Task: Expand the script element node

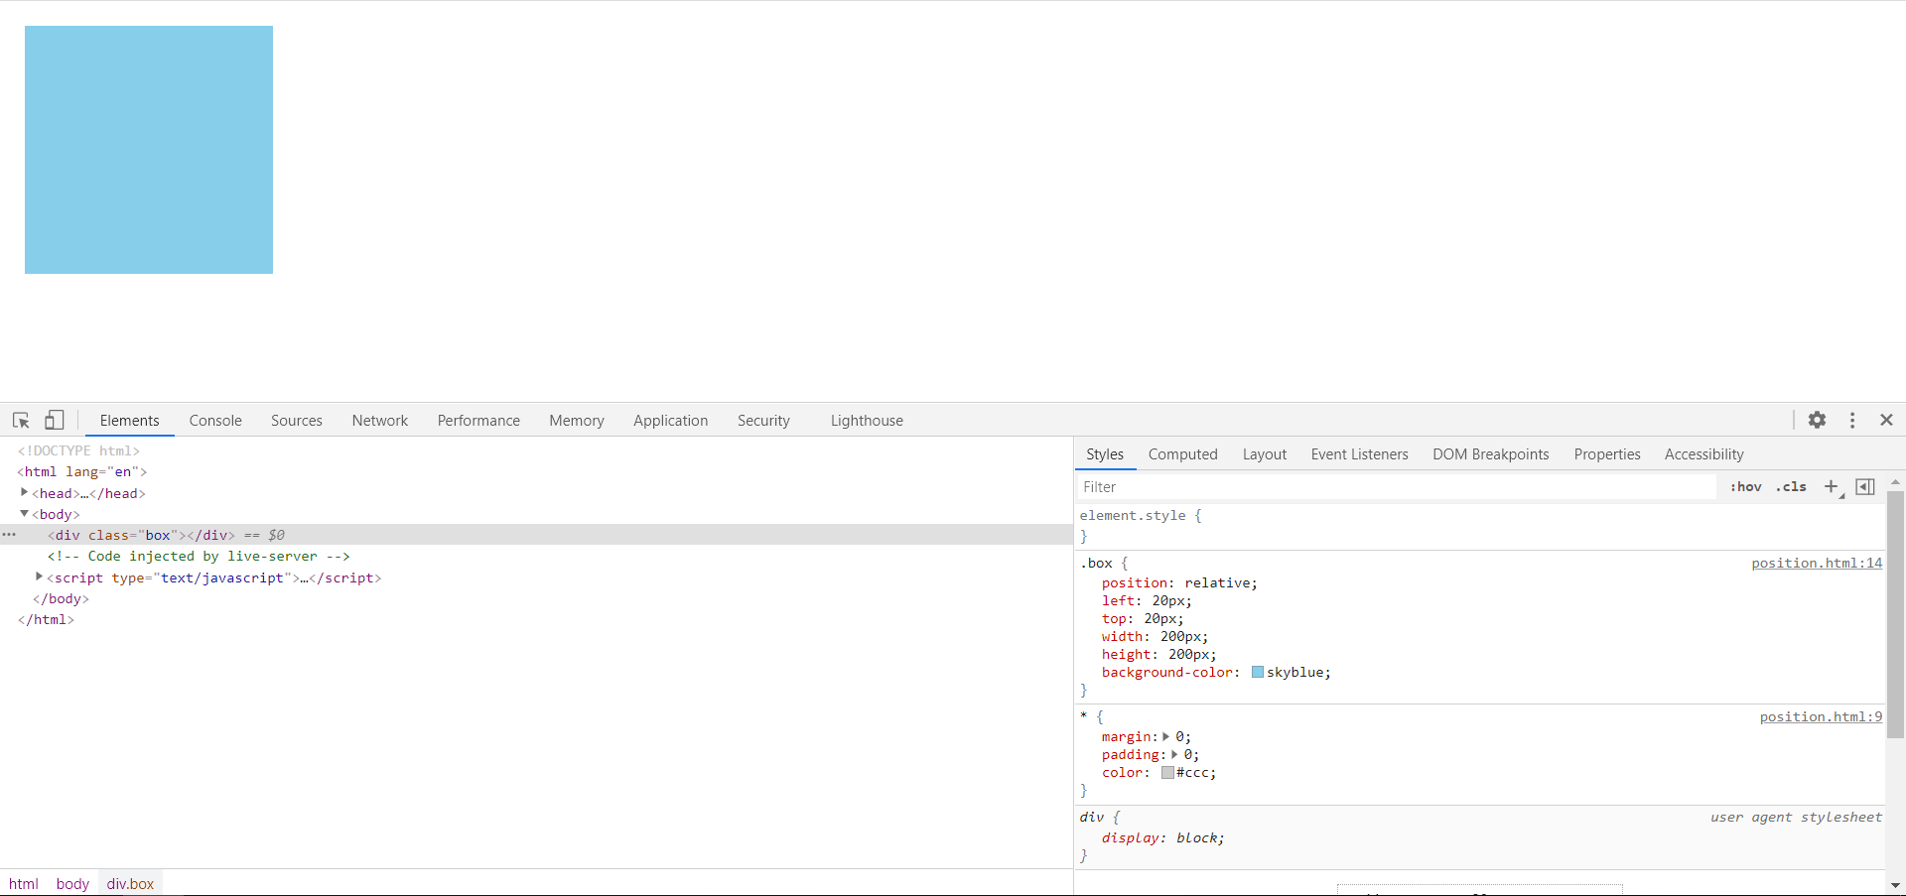Action: (x=39, y=576)
